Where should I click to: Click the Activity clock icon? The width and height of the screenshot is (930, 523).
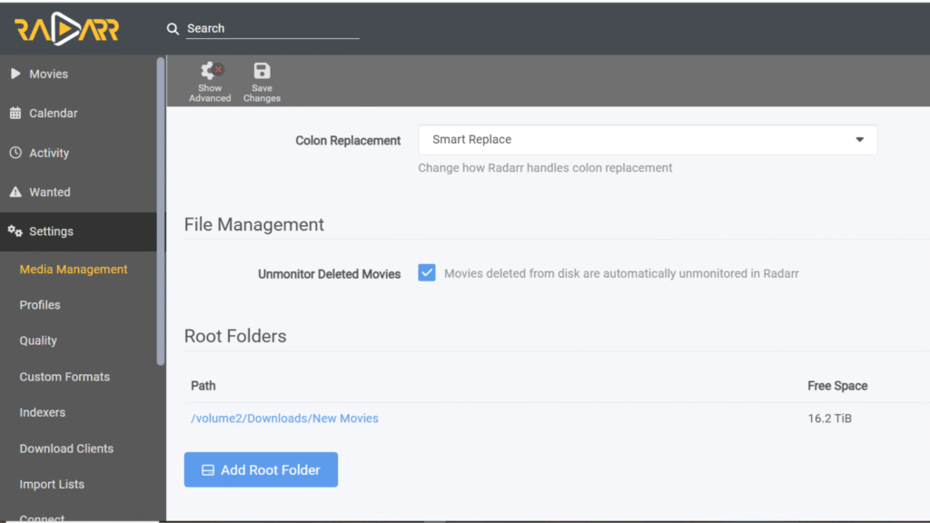click(x=15, y=153)
